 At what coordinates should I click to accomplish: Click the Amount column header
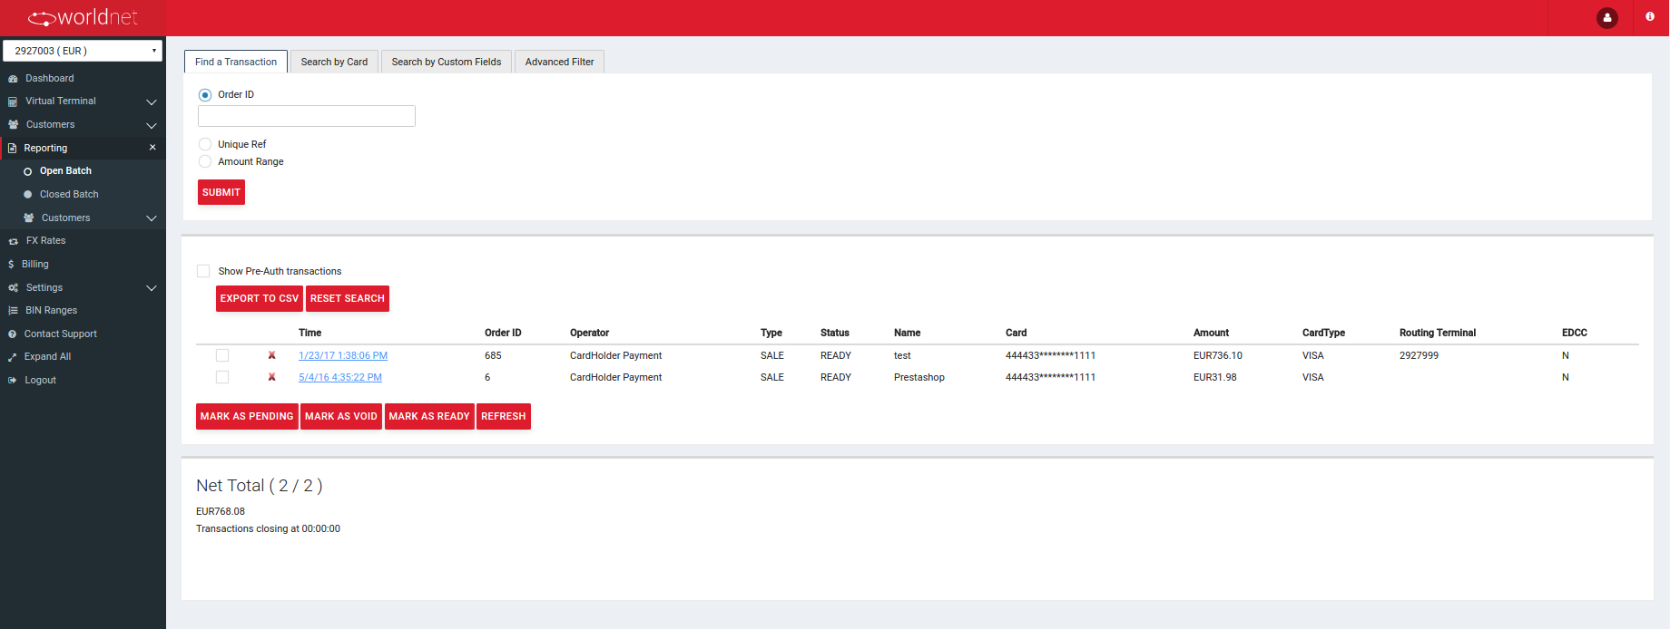point(1211,334)
